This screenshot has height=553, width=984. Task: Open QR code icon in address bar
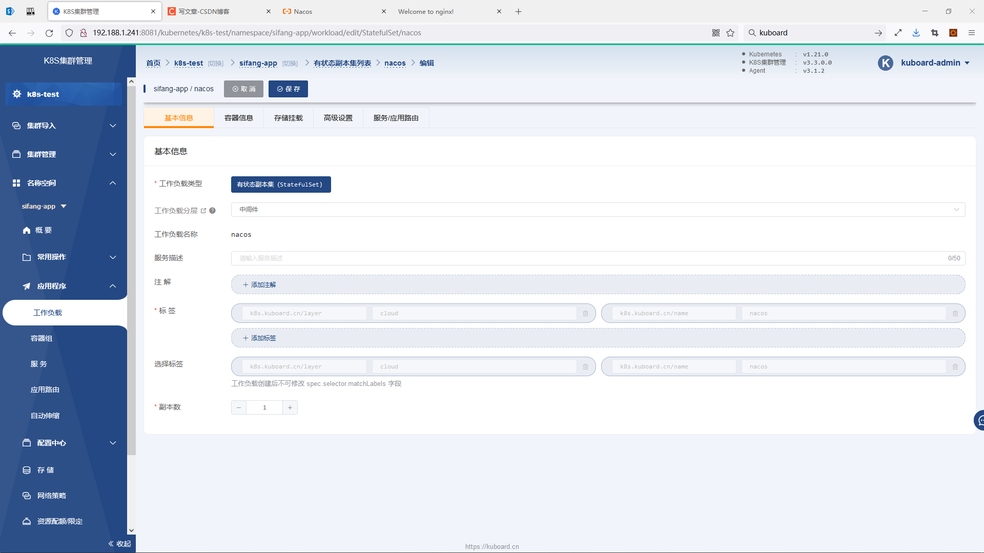click(x=716, y=33)
